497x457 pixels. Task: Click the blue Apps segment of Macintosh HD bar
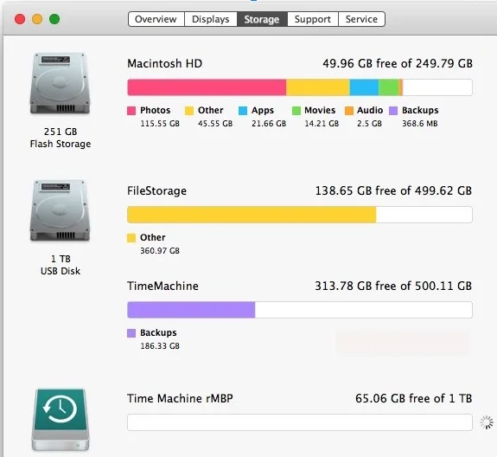click(x=364, y=87)
